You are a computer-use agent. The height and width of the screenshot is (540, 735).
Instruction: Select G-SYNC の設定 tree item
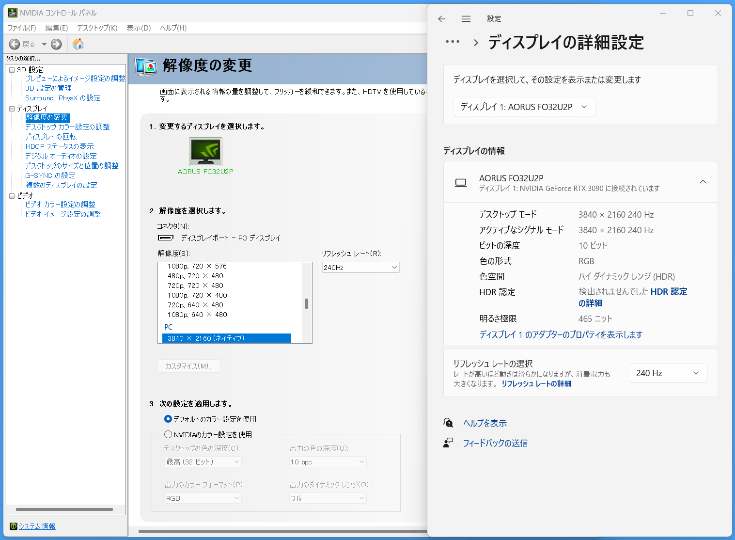50,175
